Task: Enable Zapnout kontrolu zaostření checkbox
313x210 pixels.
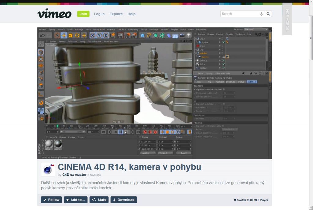Action: (x=224, y=89)
